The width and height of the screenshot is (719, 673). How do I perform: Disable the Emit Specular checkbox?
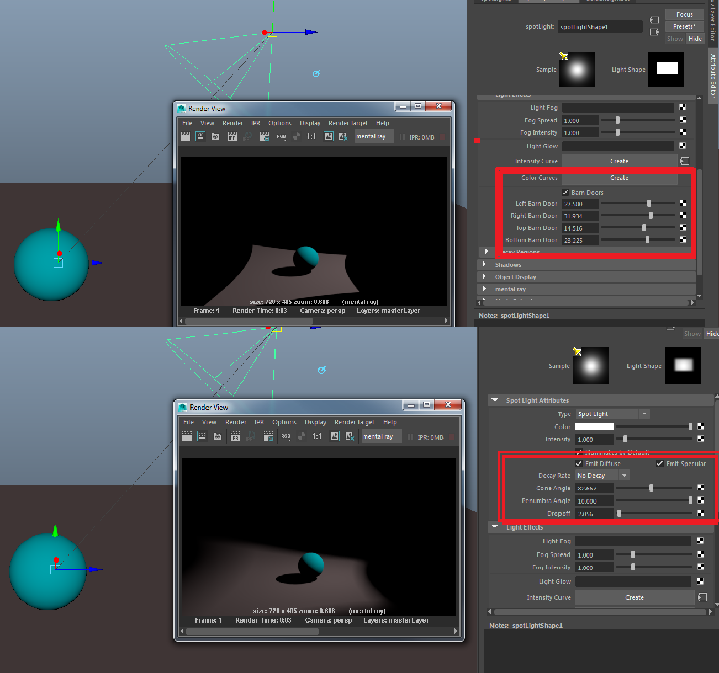click(x=660, y=464)
